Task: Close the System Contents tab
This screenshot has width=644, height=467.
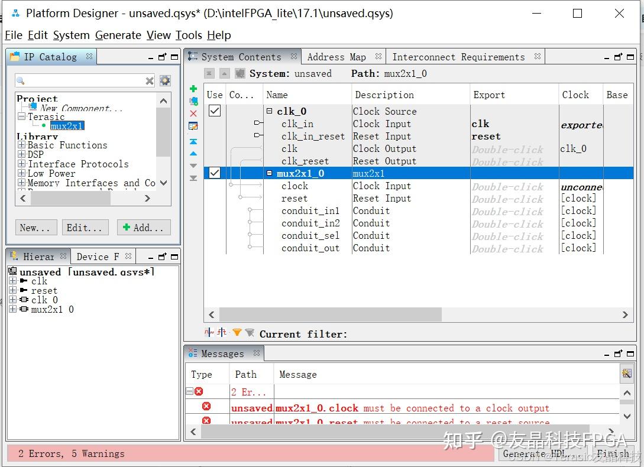Action: [294, 56]
